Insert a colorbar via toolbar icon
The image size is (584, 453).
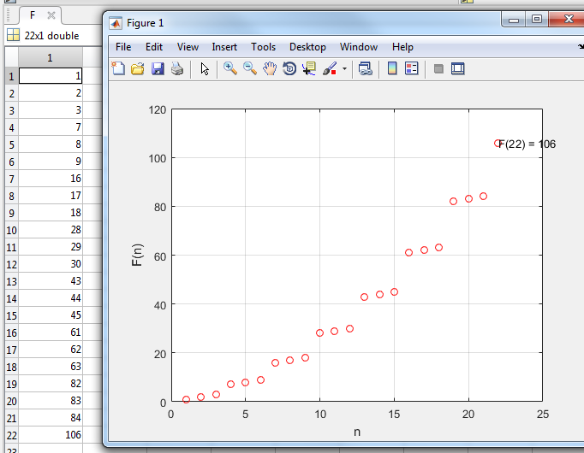click(392, 68)
